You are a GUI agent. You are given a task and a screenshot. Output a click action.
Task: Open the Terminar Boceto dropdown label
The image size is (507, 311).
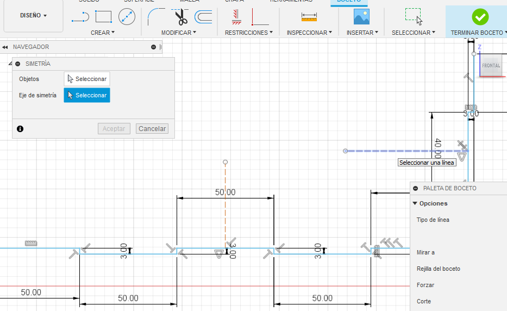tap(479, 33)
